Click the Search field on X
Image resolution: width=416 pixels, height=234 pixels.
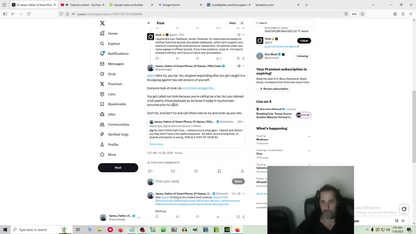283,23
